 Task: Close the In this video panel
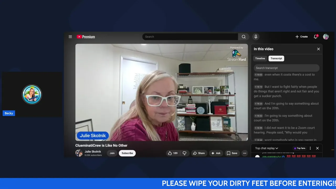(x=318, y=49)
